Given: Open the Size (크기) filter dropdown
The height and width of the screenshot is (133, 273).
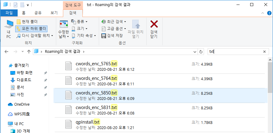Looking at the screenshot, I should (79, 29).
